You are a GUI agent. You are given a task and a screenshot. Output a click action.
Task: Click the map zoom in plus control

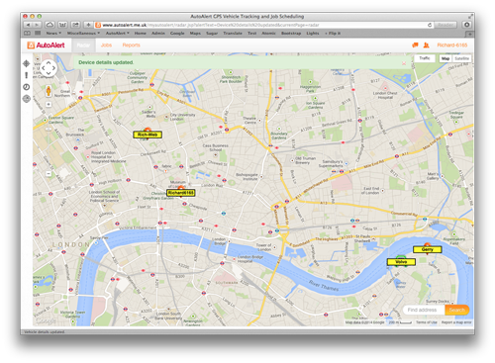[x=49, y=104]
